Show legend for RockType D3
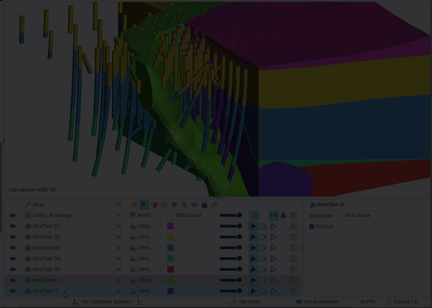432x308 pixels. [294, 248]
